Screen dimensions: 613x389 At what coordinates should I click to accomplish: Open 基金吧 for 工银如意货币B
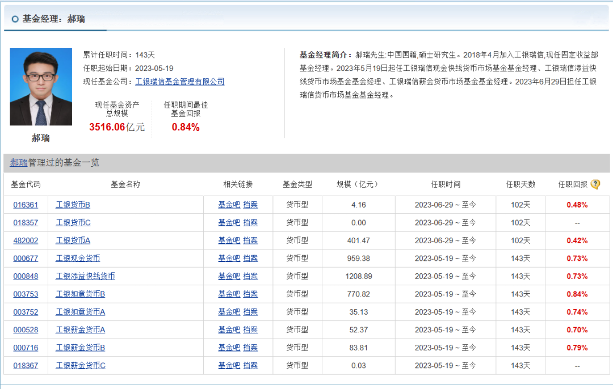229,294
